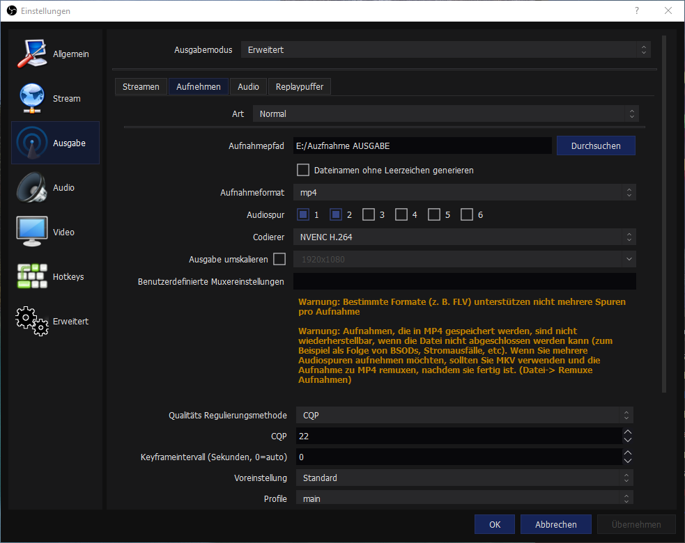The image size is (685, 543).
Task: Open the Allgemein settings icon
Action: pos(32,54)
